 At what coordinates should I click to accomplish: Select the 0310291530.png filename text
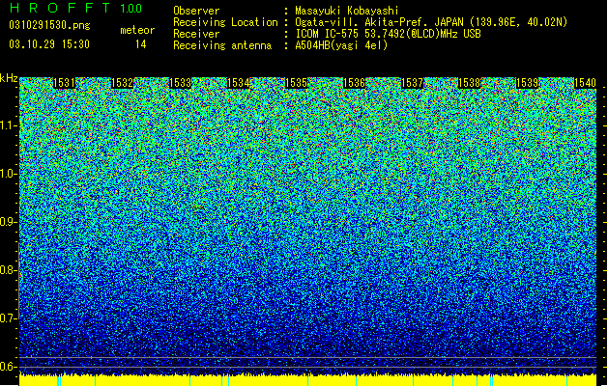click(49, 25)
